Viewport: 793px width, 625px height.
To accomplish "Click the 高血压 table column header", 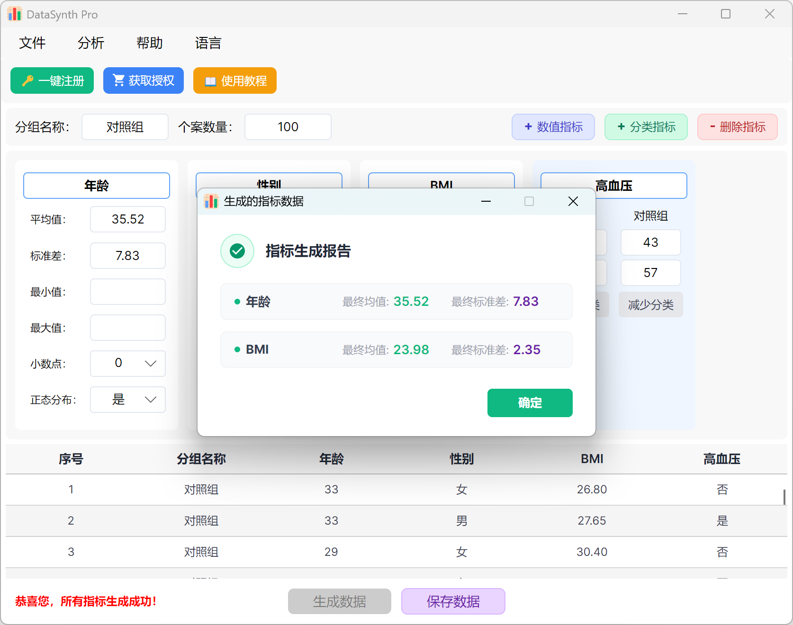I will pos(722,459).
